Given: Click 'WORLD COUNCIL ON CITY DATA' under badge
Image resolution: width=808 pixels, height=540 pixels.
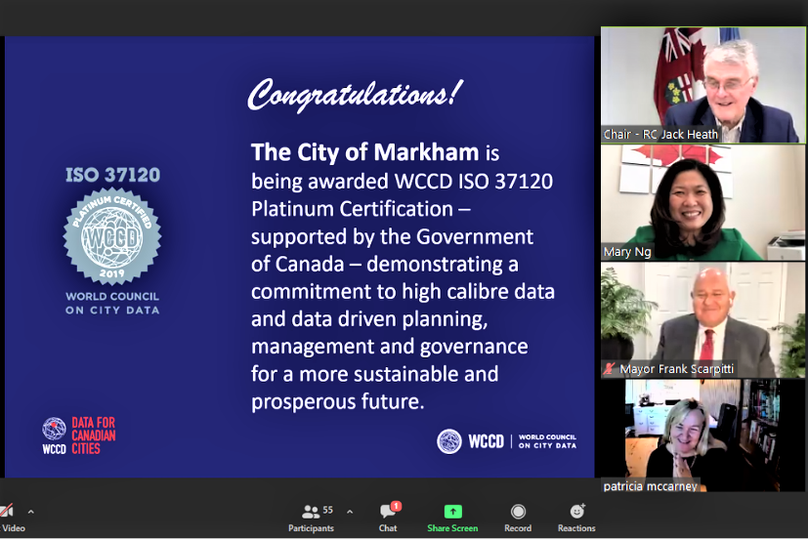Looking at the screenshot, I should coord(112,303).
